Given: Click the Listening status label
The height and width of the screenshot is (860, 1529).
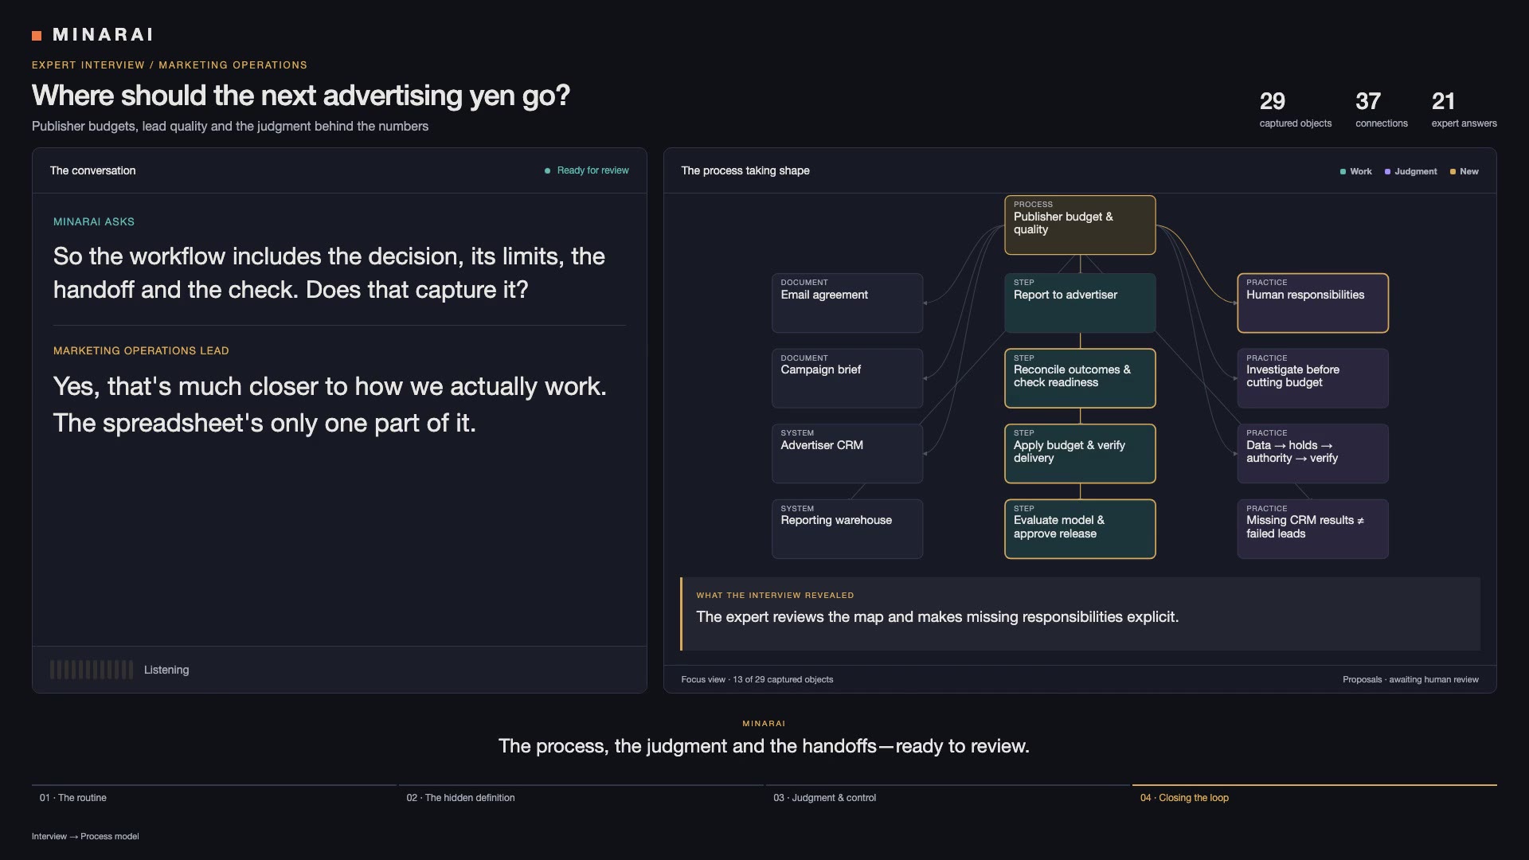Looking at the screenshot, I should 166,670.
